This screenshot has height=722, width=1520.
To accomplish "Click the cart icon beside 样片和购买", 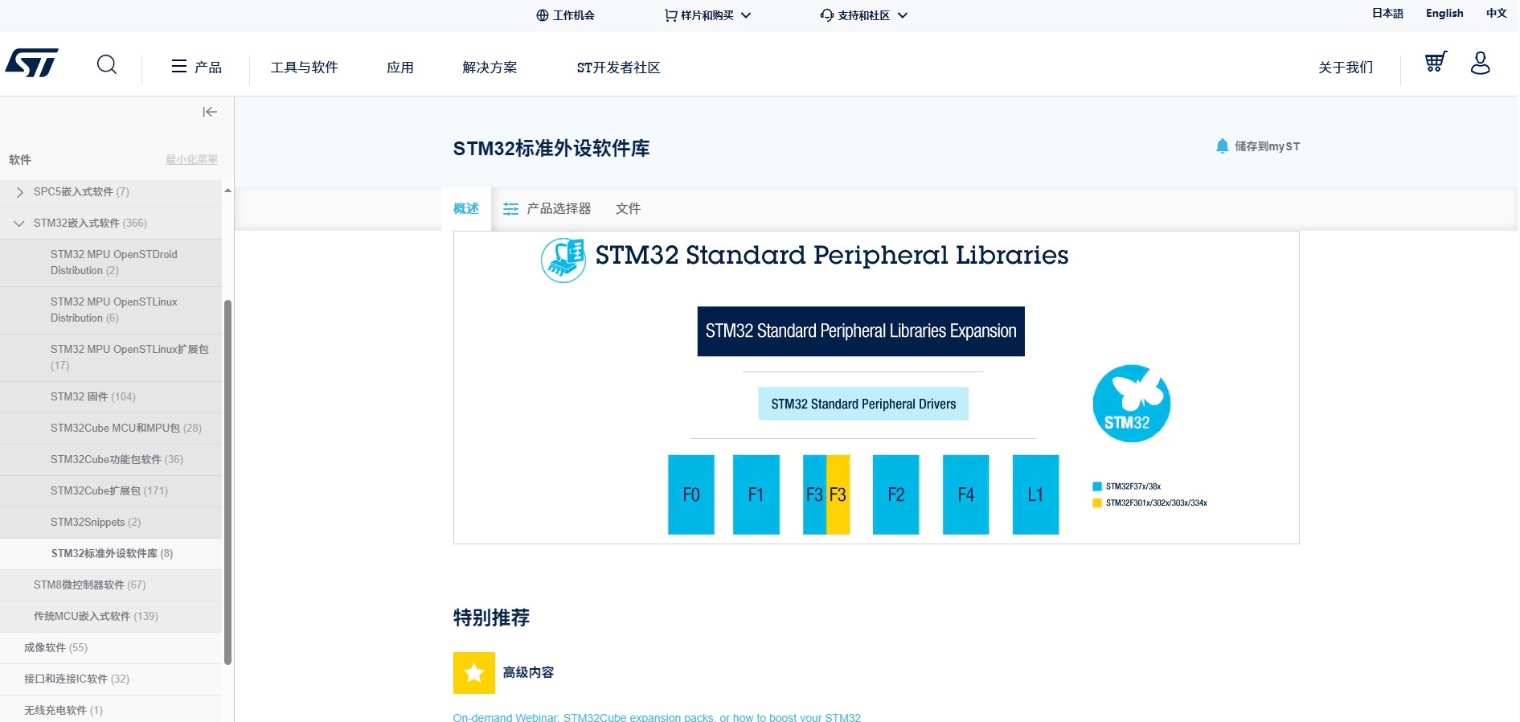I will point(670,15).
